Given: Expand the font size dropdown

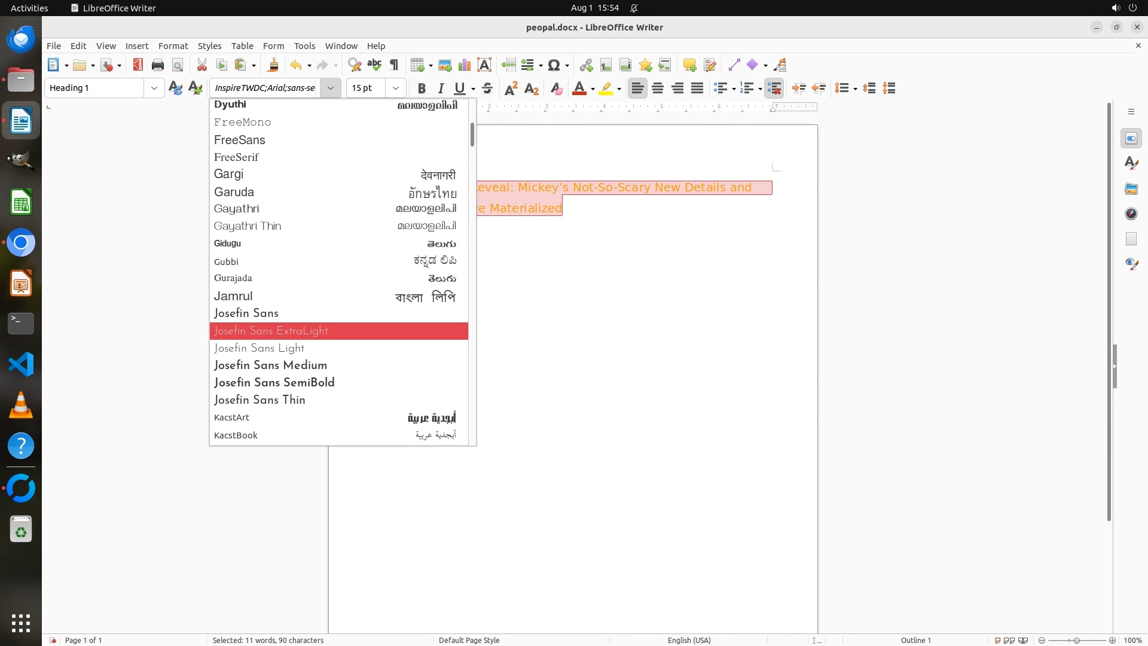Looking at the screenshot, I should 395,88.
